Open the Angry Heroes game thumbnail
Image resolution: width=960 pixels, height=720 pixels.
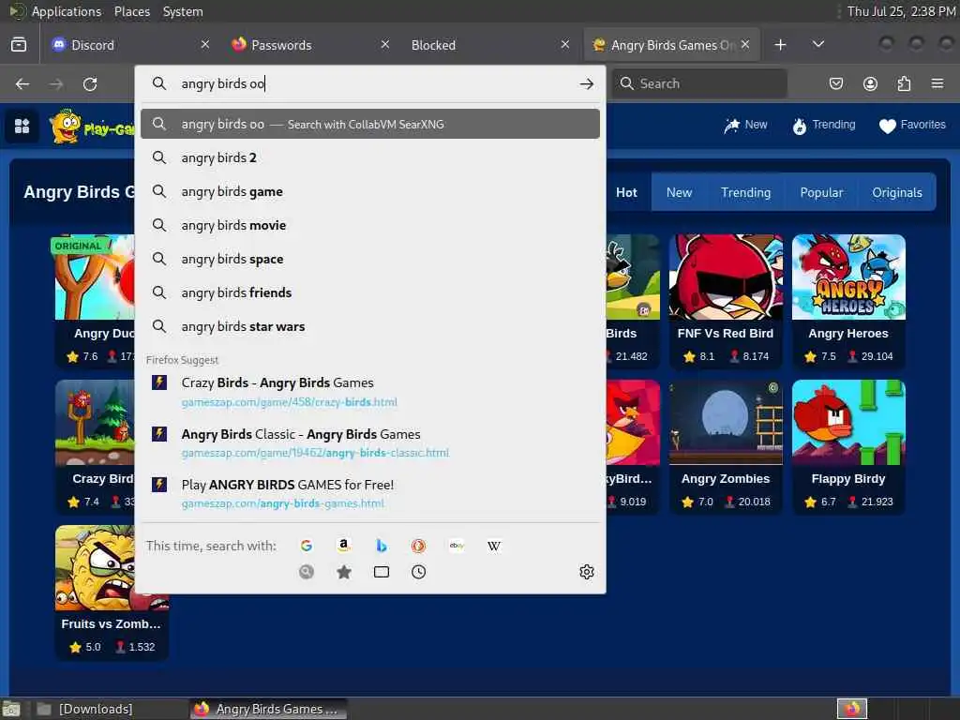click(847, 277)
